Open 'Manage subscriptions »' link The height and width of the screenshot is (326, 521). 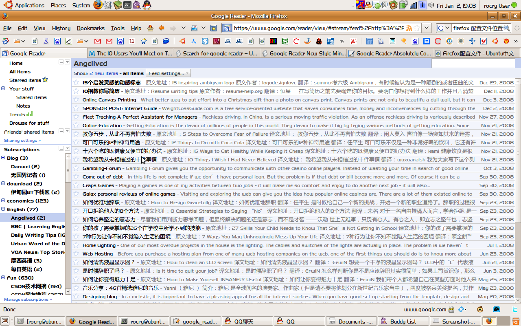[28, 299]
